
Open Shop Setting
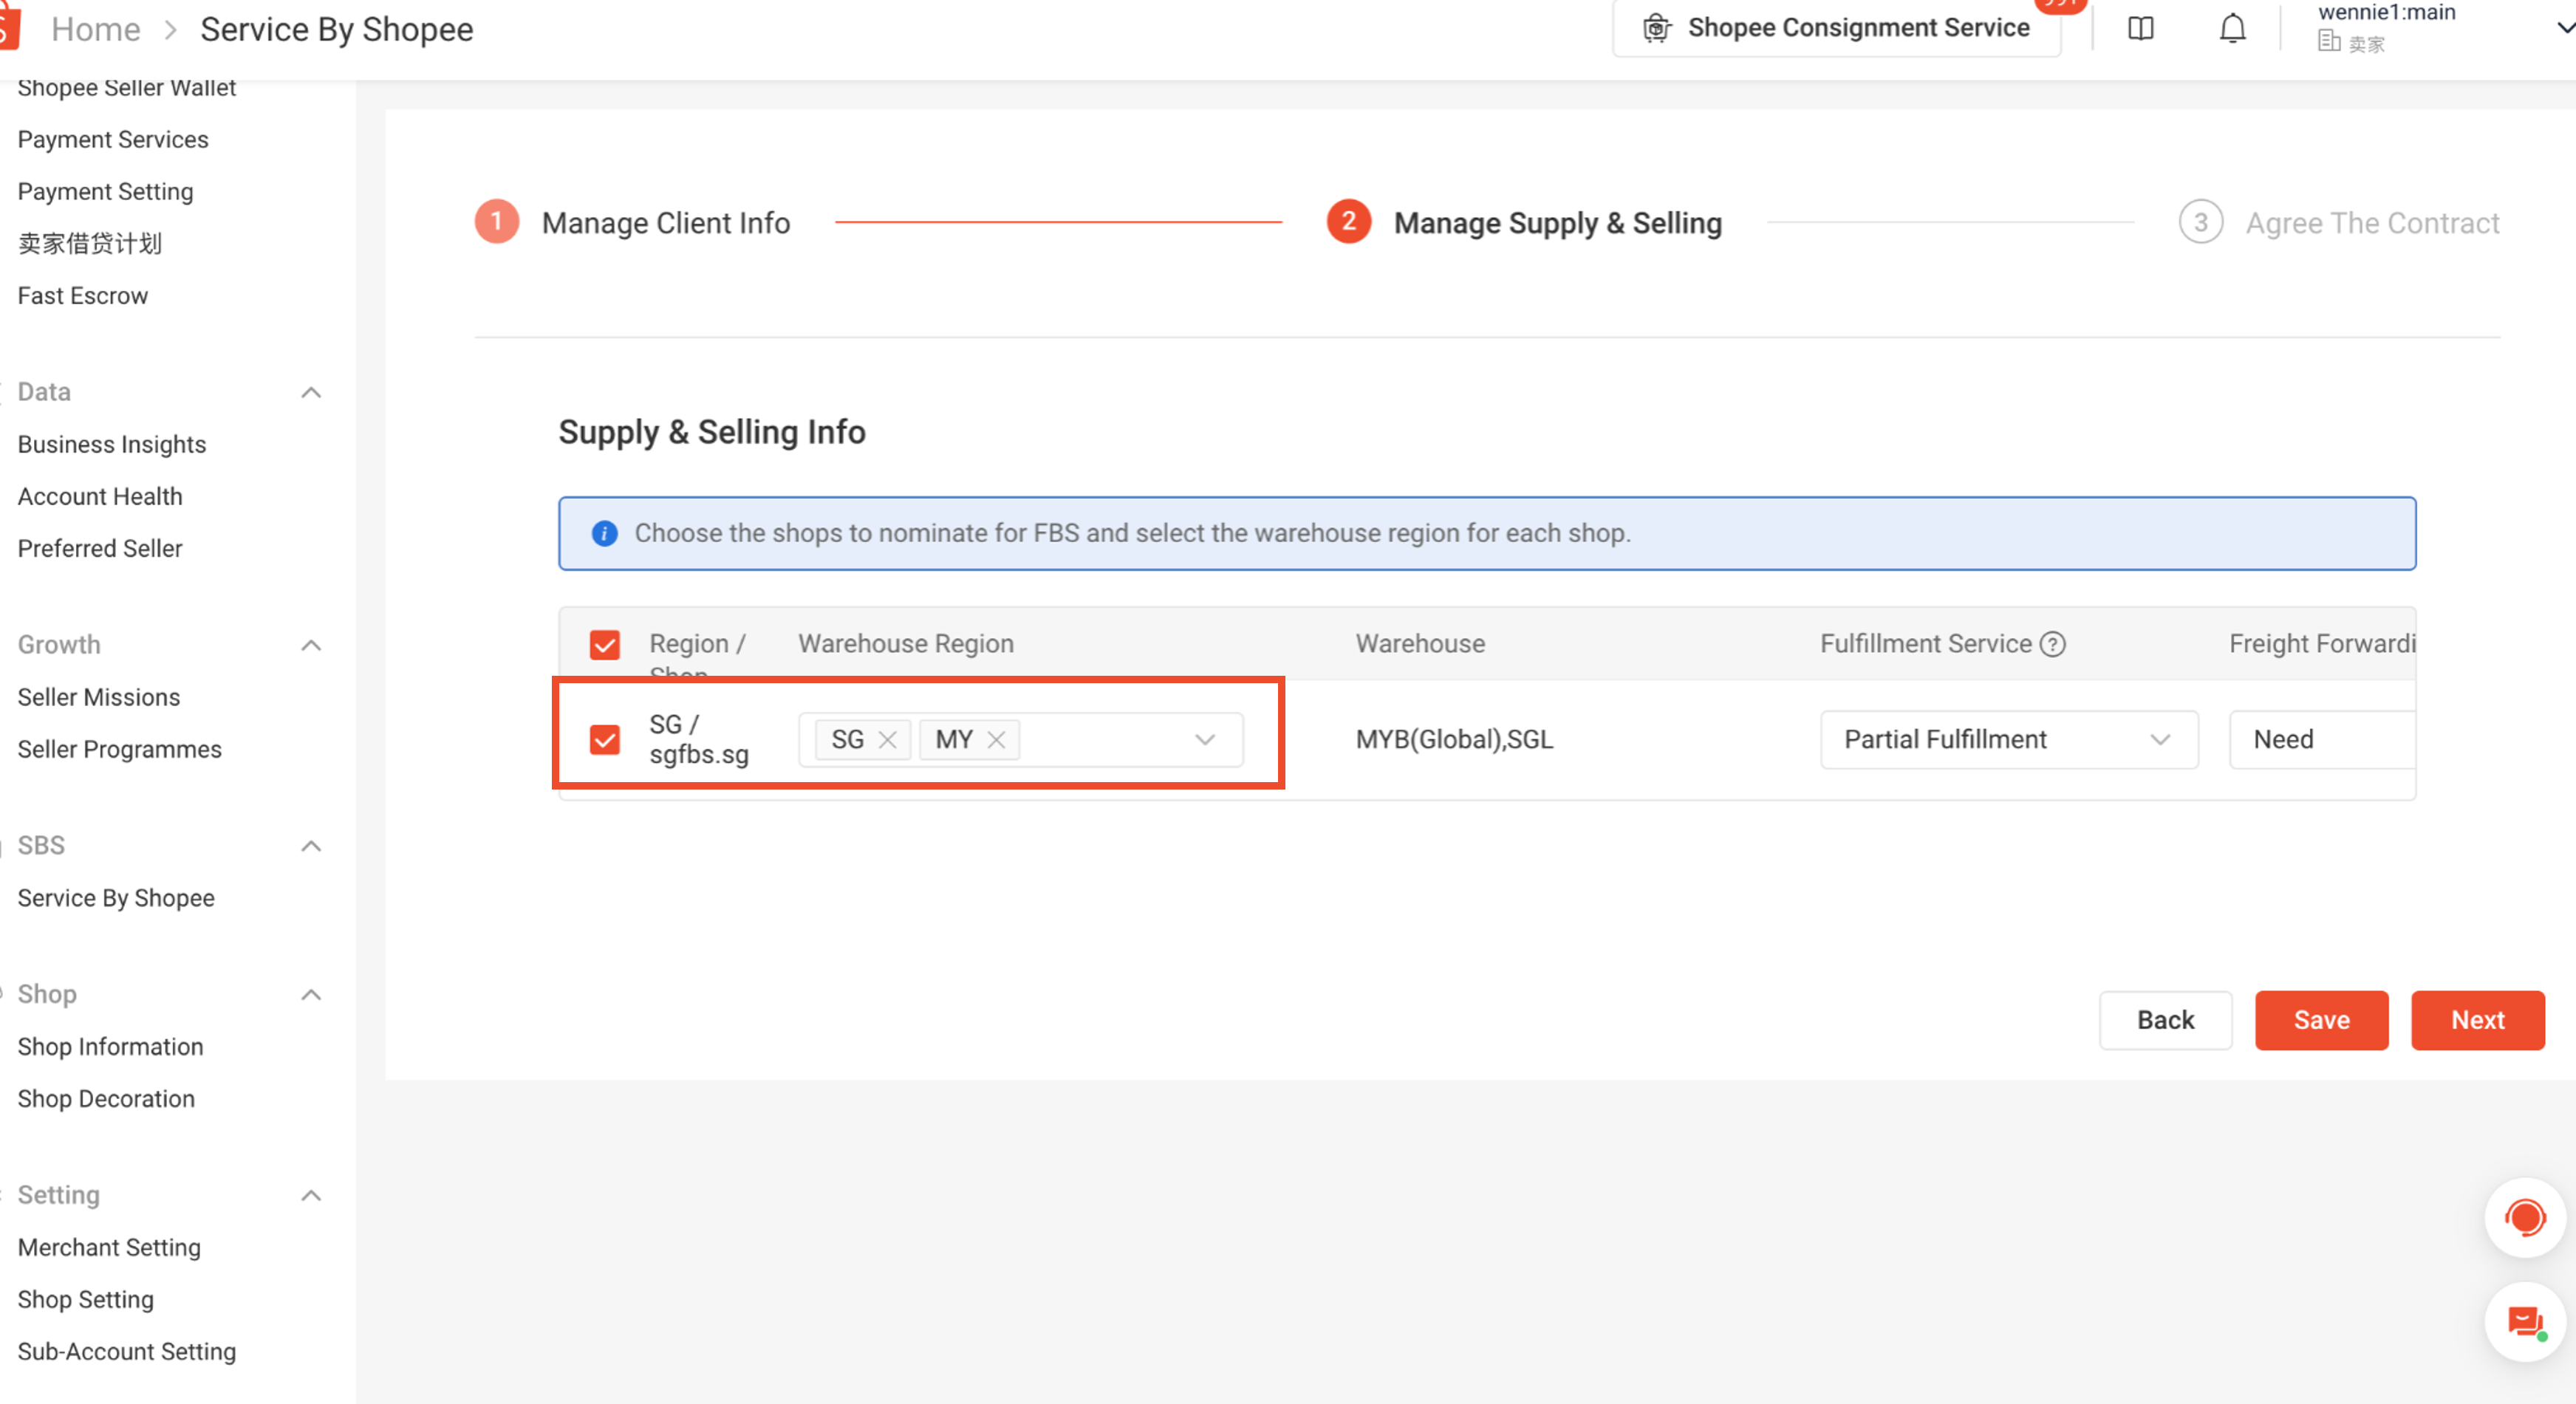(x=86, y=1299)
